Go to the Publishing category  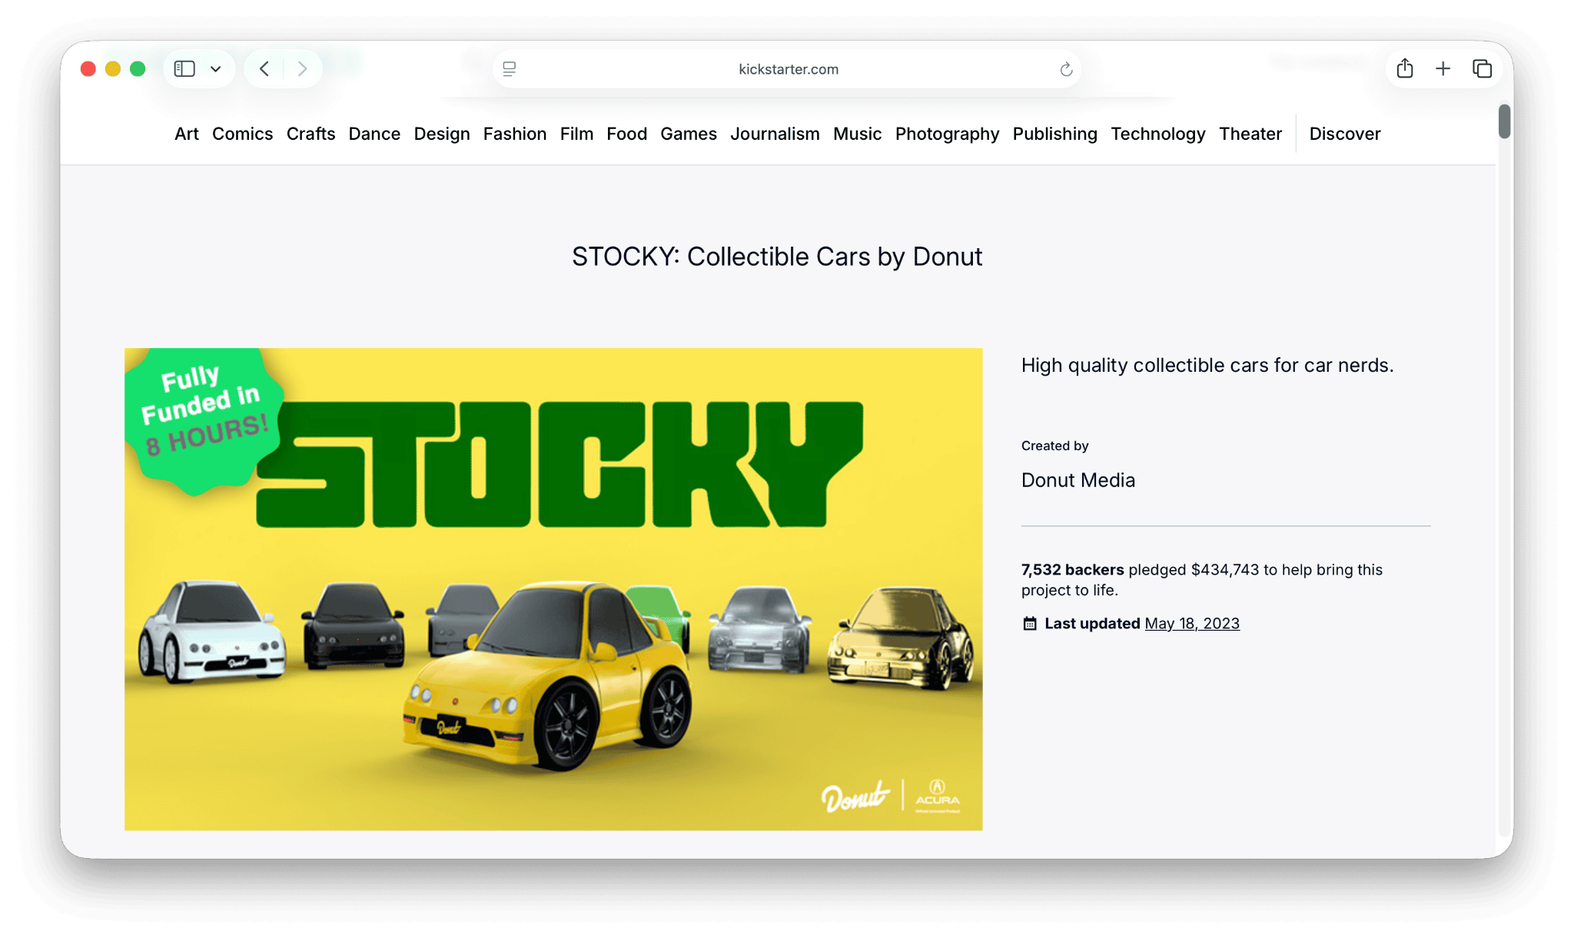click(1055, 134)
